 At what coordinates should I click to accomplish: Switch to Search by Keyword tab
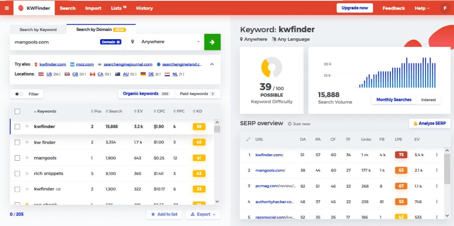pos(38,29)
